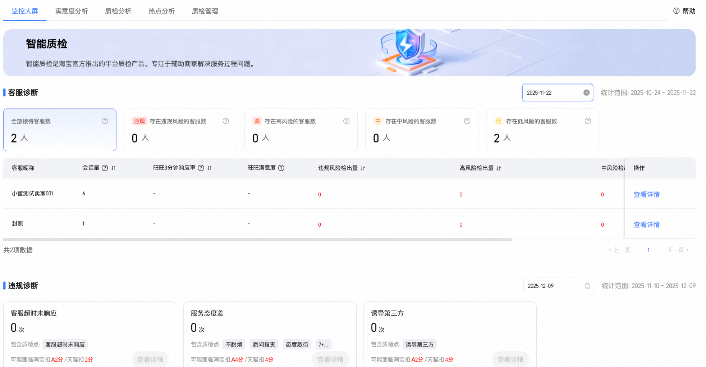Click the info icon on 存在低风险的客服数

588,121
